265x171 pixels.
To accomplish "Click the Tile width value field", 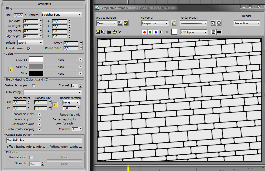I will click(31, 21).
